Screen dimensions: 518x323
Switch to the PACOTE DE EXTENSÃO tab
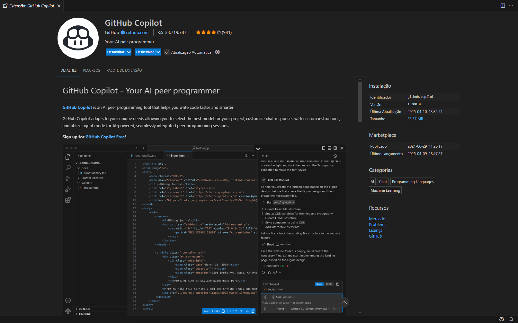[124, 70]
